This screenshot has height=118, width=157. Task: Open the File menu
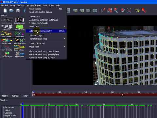click(x=2, y=5)
